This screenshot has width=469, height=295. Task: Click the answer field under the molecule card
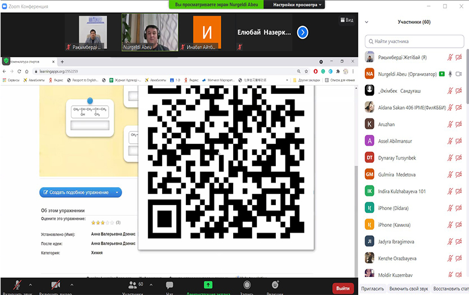pyautogui.click(x=90, y=125)
